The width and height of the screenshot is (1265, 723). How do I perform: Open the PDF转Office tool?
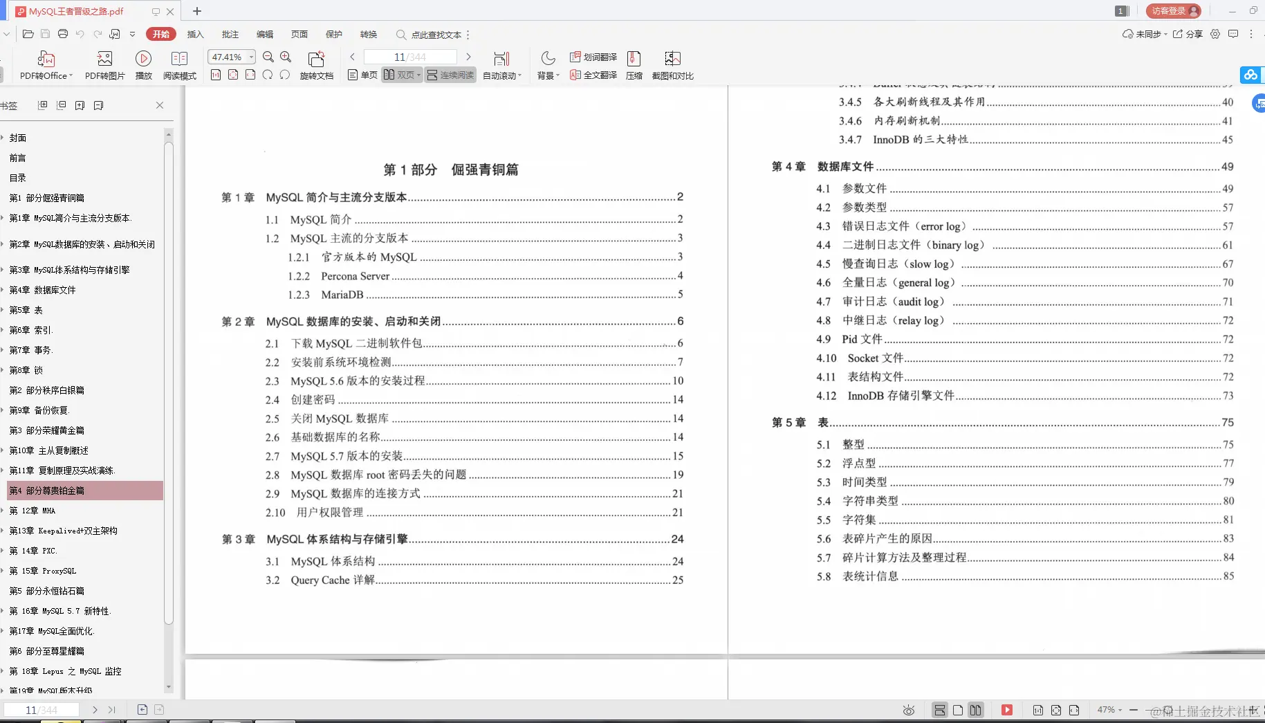click(x=46, y=65)
